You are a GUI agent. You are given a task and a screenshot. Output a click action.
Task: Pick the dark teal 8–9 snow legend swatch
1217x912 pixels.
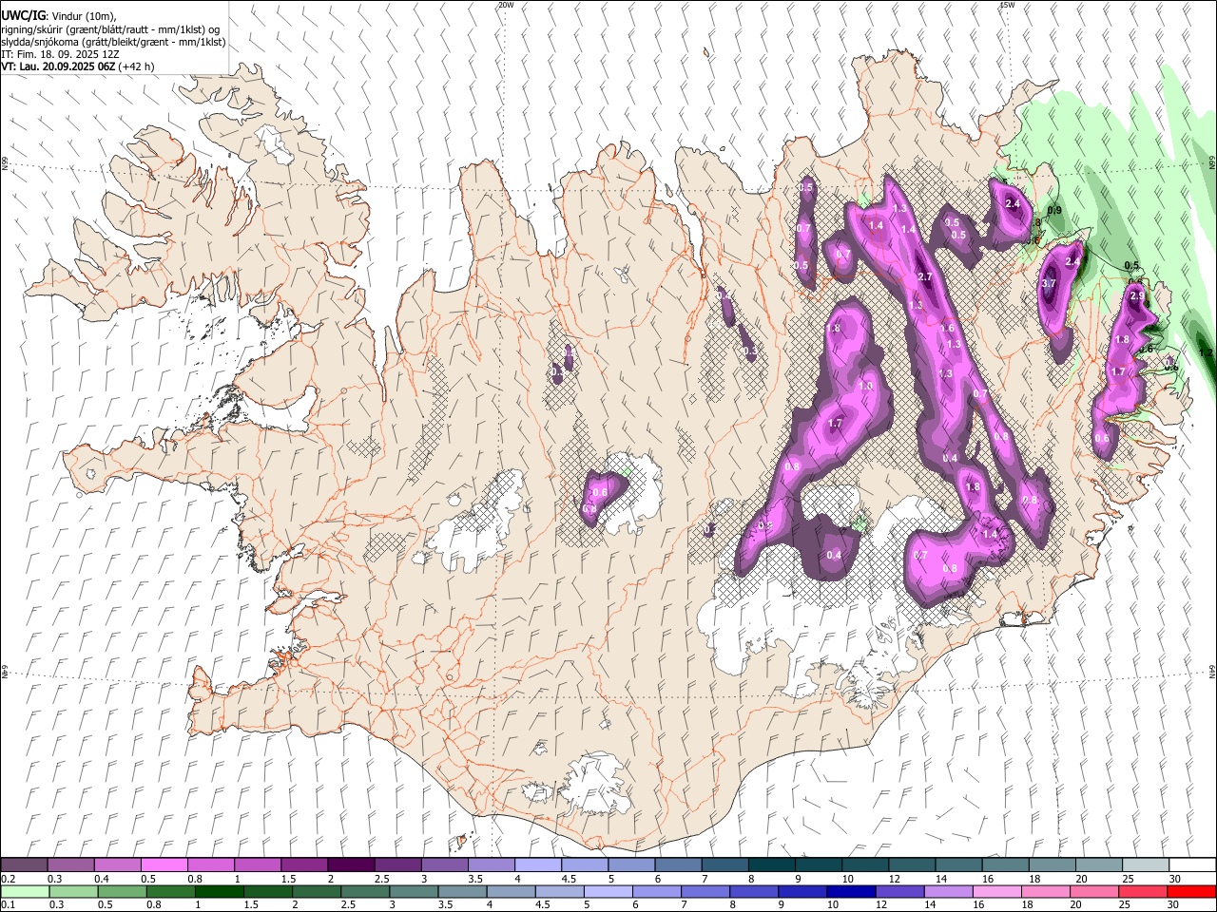(x=771, y=864)
